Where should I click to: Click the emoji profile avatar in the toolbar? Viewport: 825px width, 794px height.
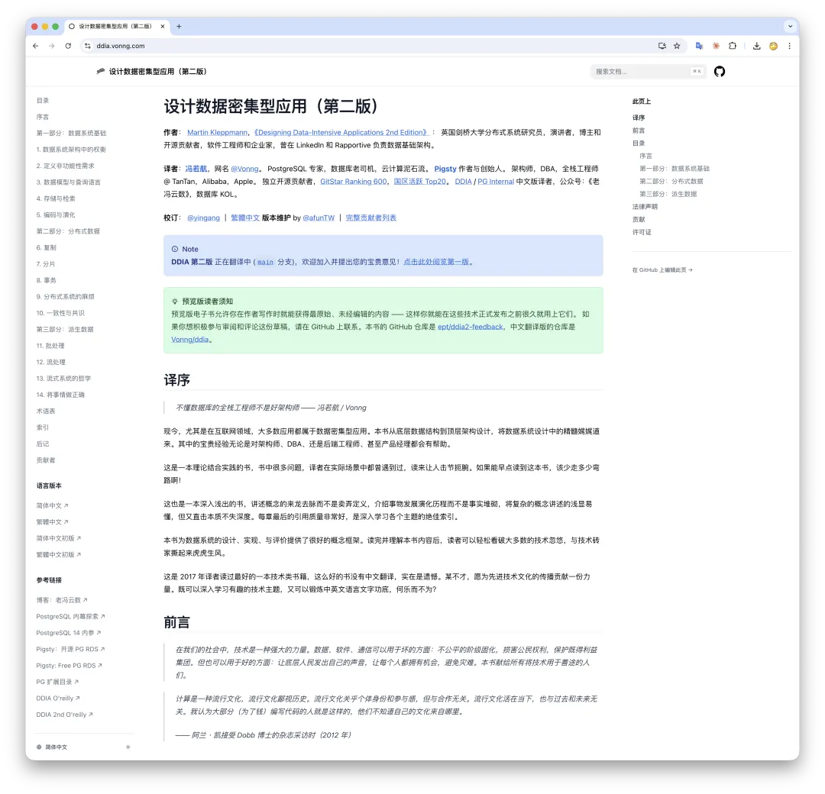[x=773, y=46]
